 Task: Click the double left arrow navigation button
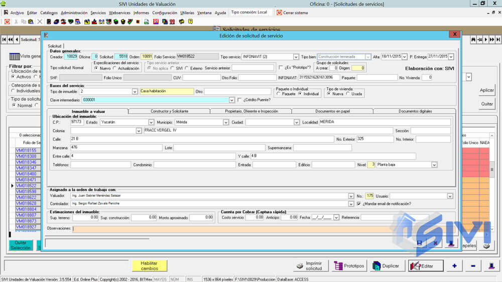click(11, 40)
